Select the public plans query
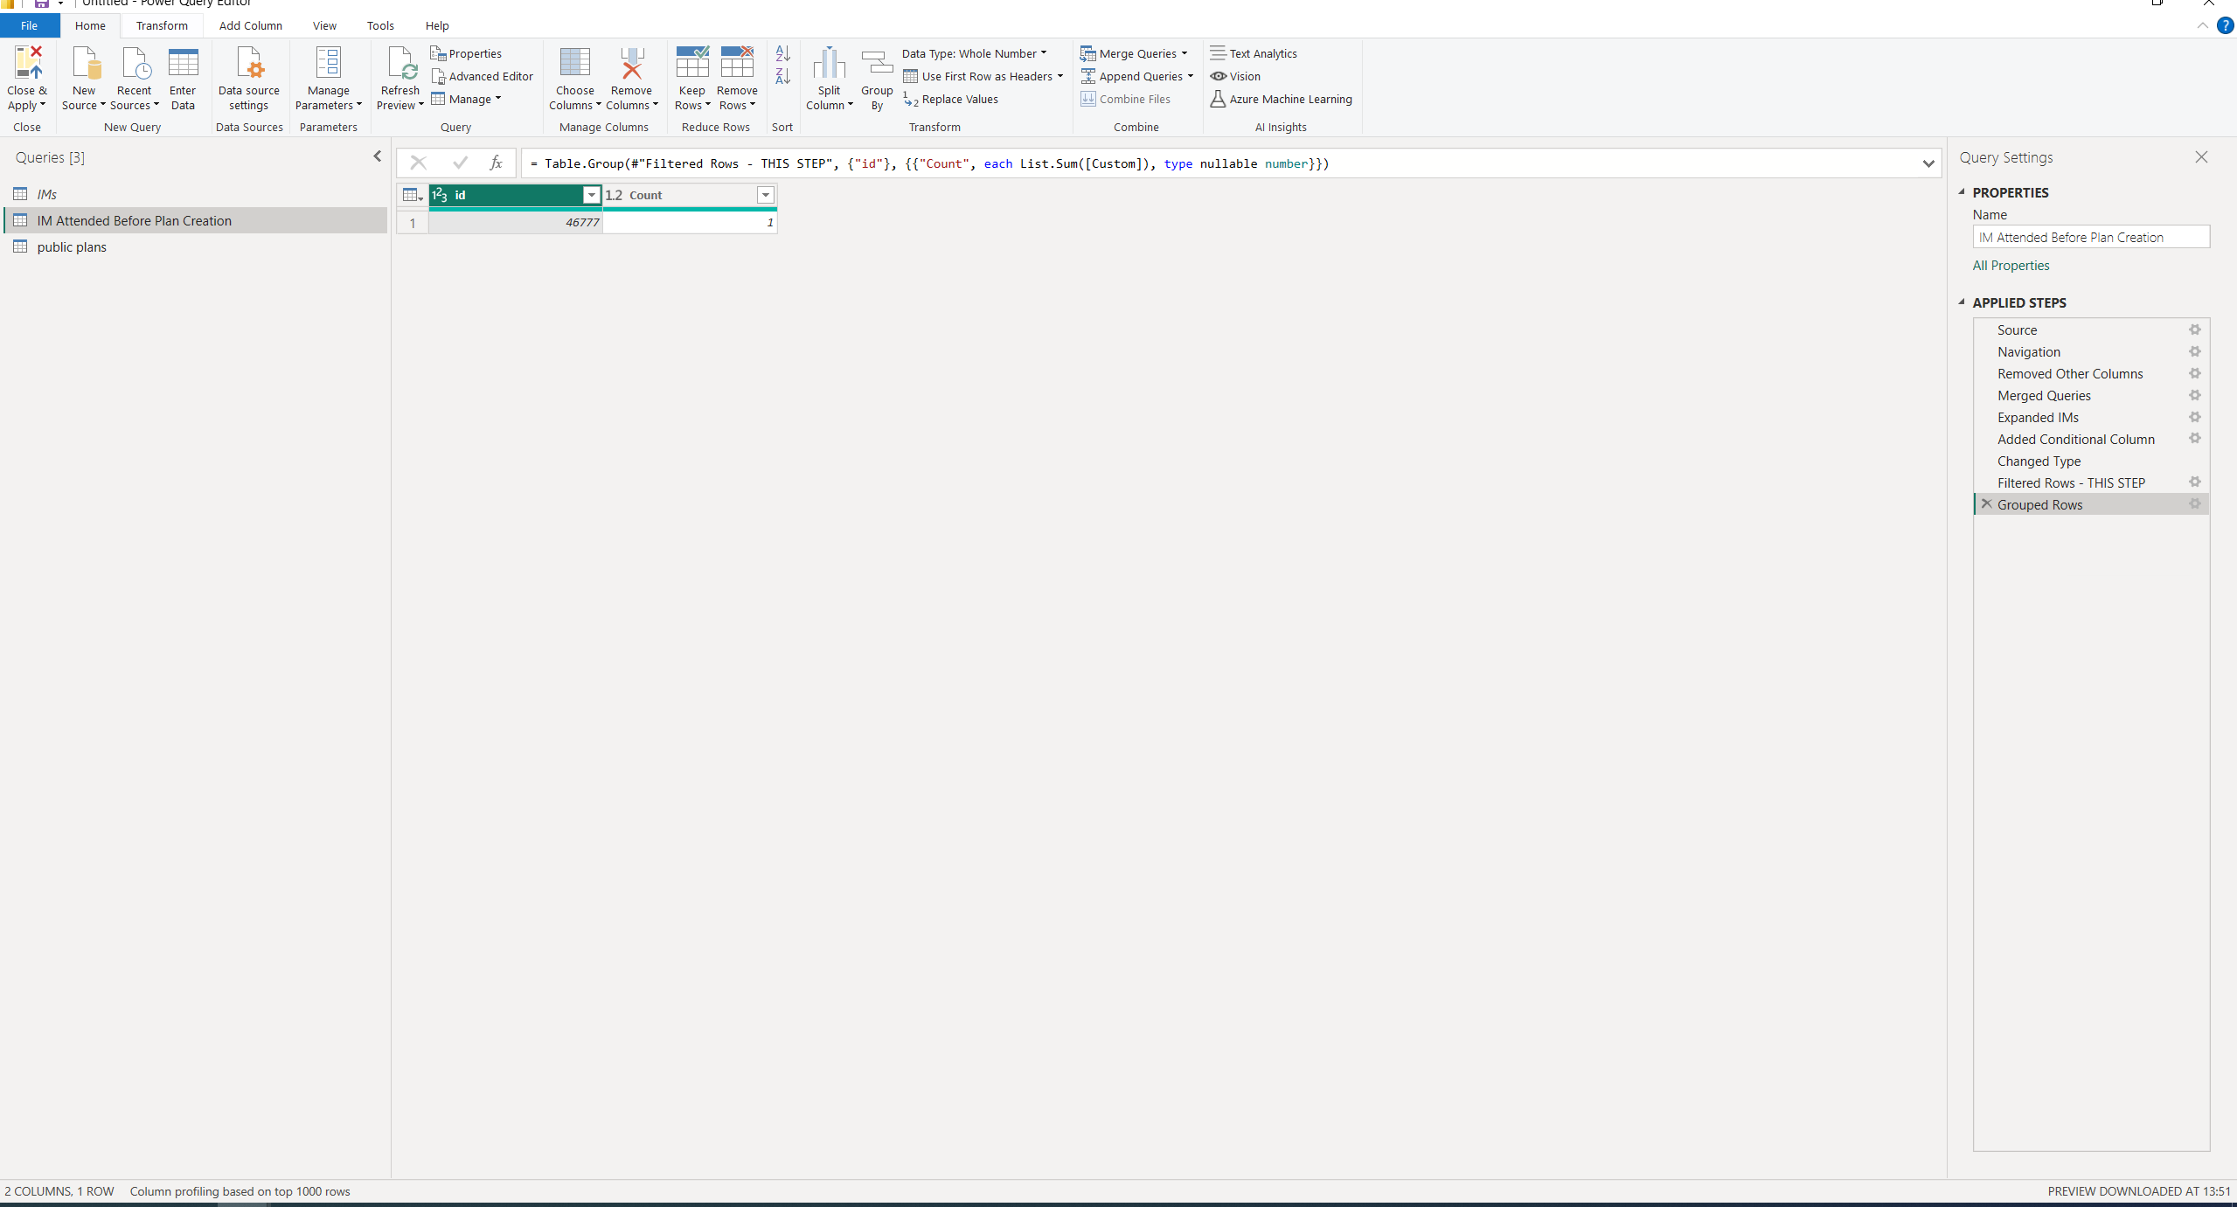 [x=196, y=247]
